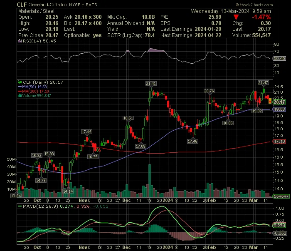291x251 pixels.
Task: Click the green 20.17 price tag on axis
Action: [x=279, y=102]
